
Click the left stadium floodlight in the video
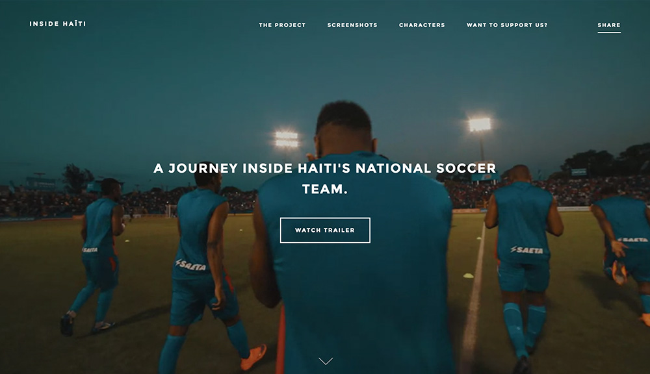point(287,139)
